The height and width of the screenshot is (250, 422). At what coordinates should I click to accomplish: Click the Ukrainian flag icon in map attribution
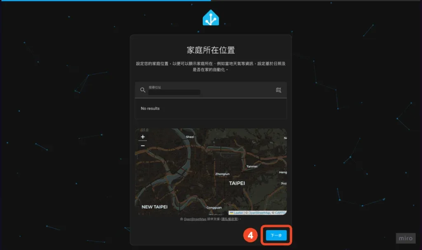point(232,213)
